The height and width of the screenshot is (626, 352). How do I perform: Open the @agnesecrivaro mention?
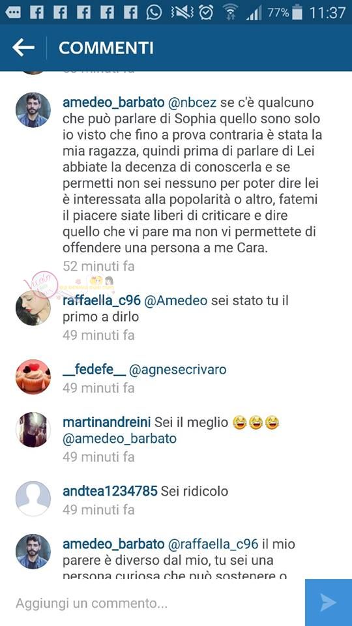click(x=178, y=370)
